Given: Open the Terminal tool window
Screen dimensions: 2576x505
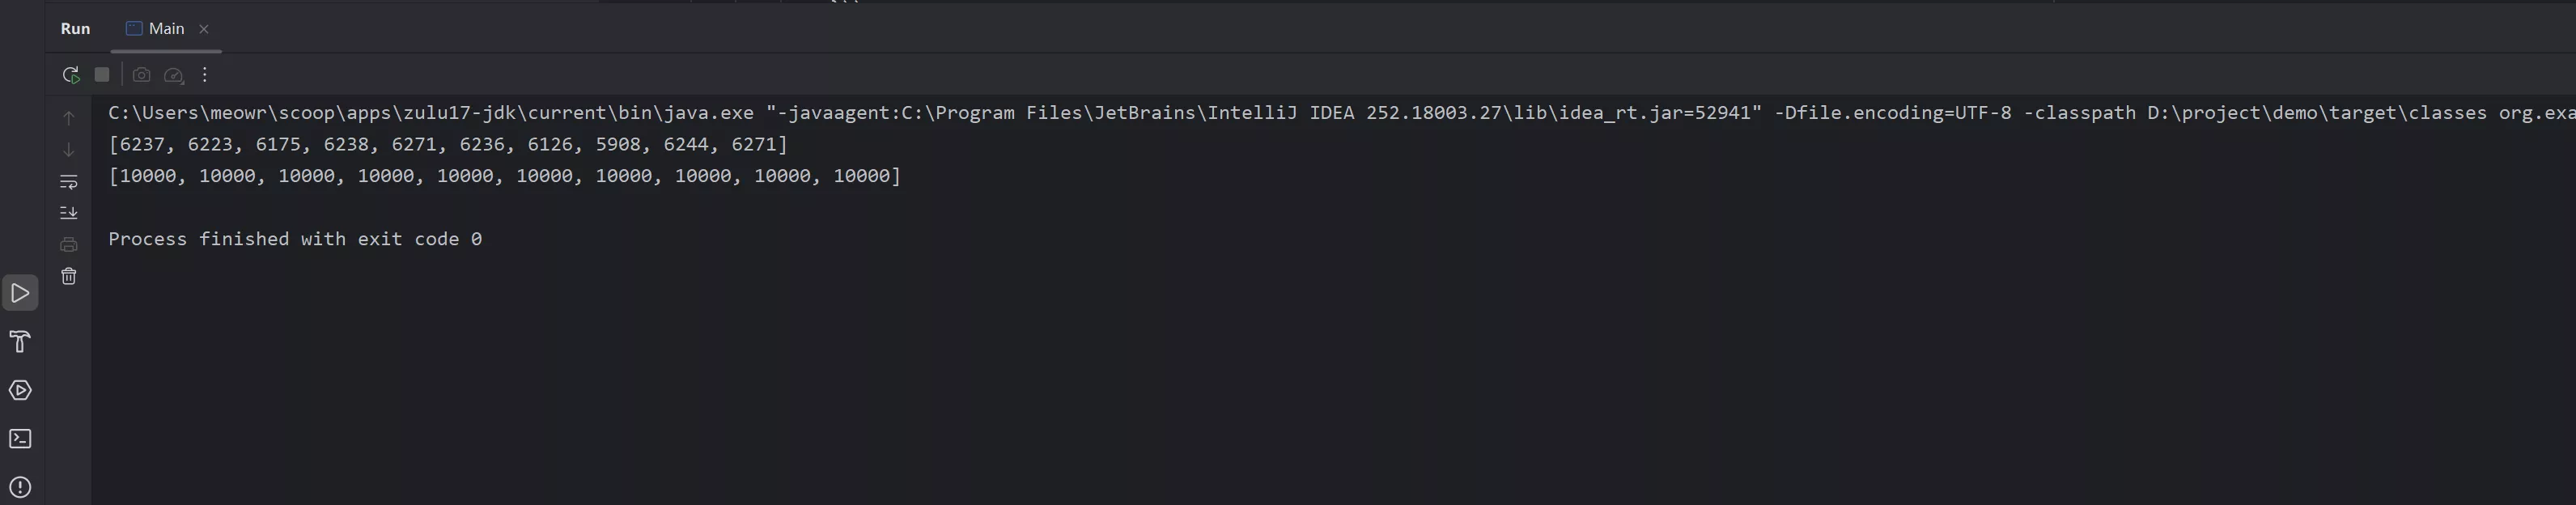Looking at the screenshot, I should 20,439.
